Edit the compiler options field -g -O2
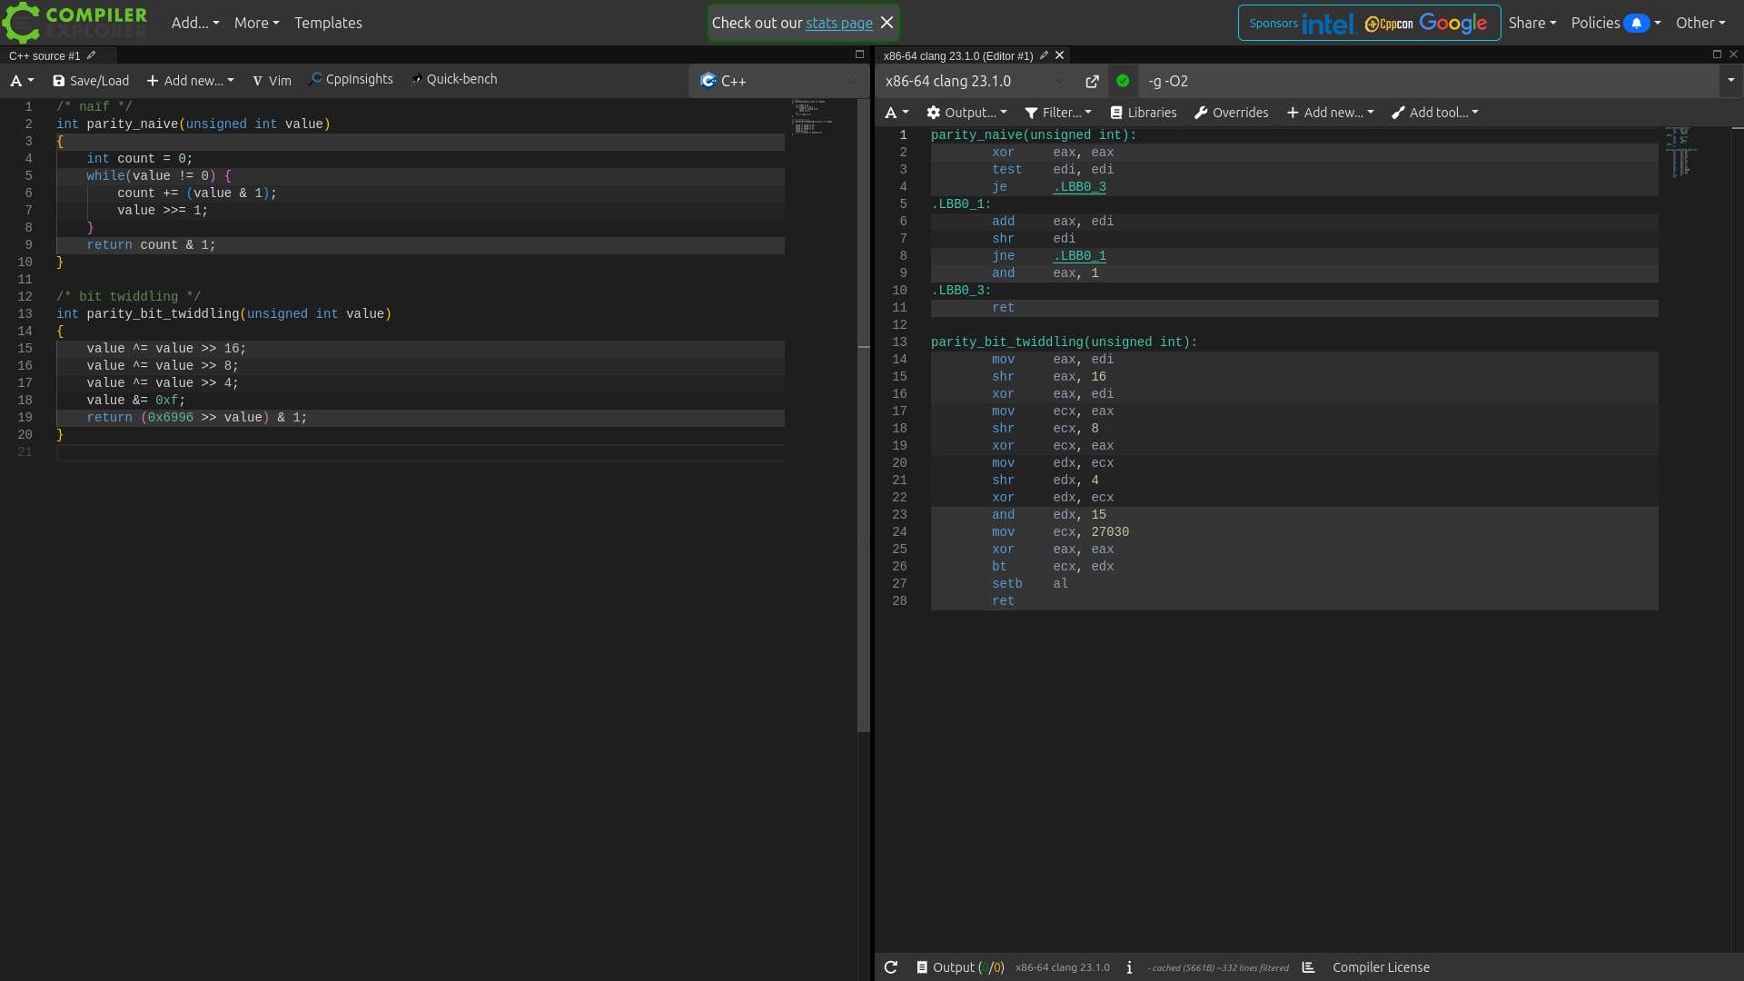 point(1429,81)
